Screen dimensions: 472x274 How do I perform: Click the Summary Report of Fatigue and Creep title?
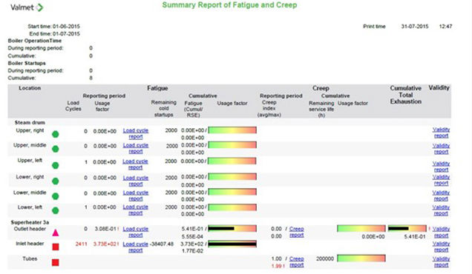[229, 5]
